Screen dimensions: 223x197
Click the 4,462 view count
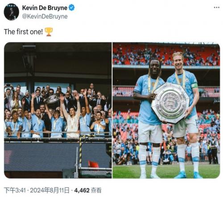point(82,190)
